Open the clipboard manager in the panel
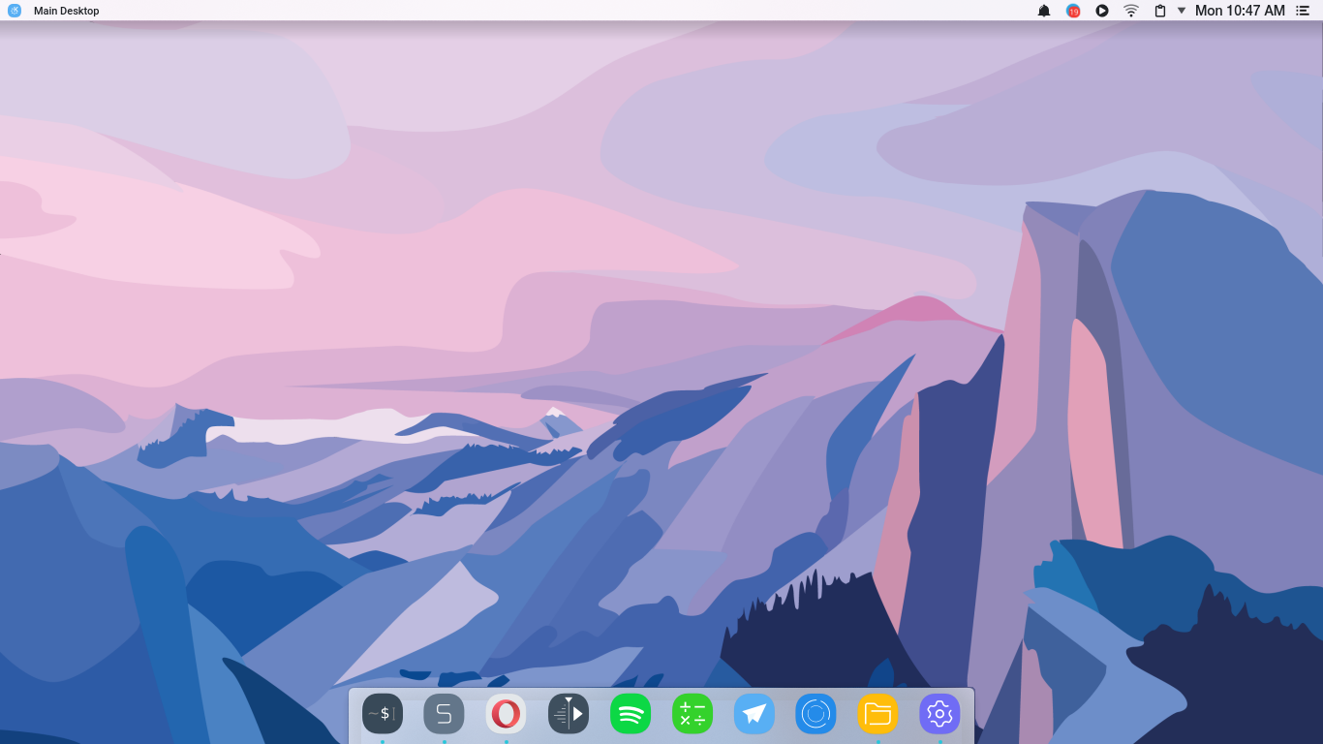 [1158, 11]
